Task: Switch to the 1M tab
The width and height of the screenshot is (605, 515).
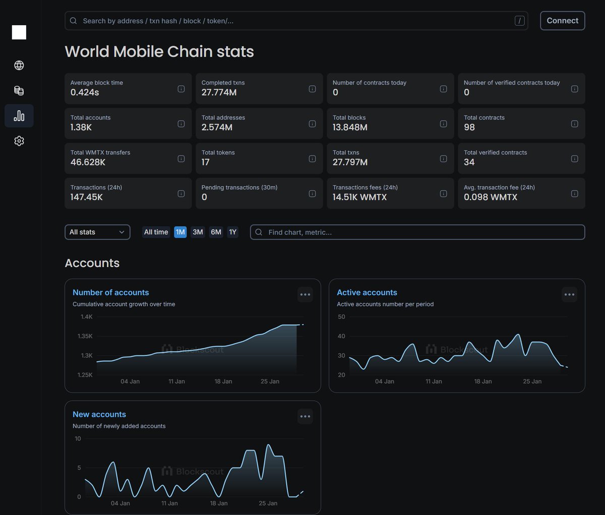Action: pyautogui.click(x=180, y=232)
